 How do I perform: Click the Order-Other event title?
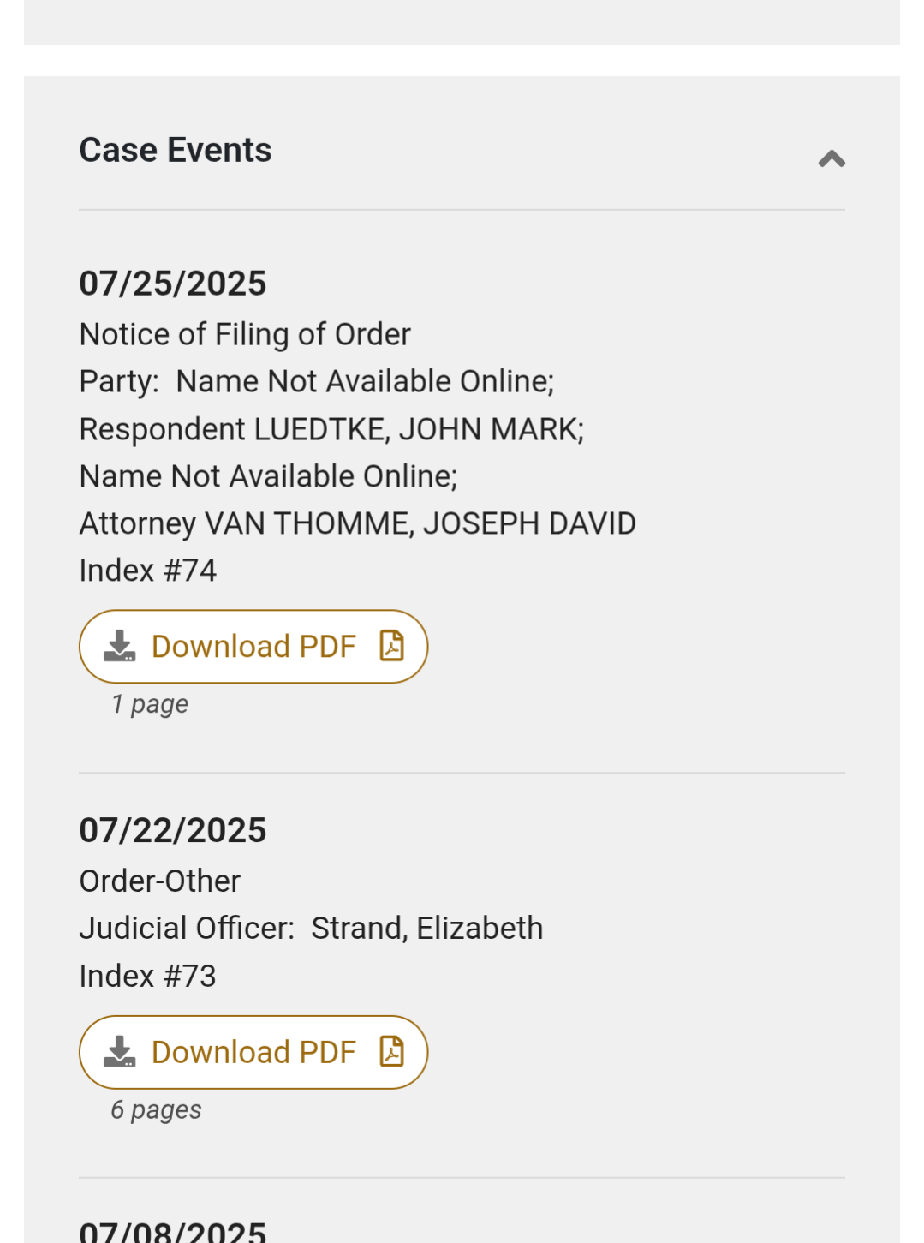(x=160, y=881)
